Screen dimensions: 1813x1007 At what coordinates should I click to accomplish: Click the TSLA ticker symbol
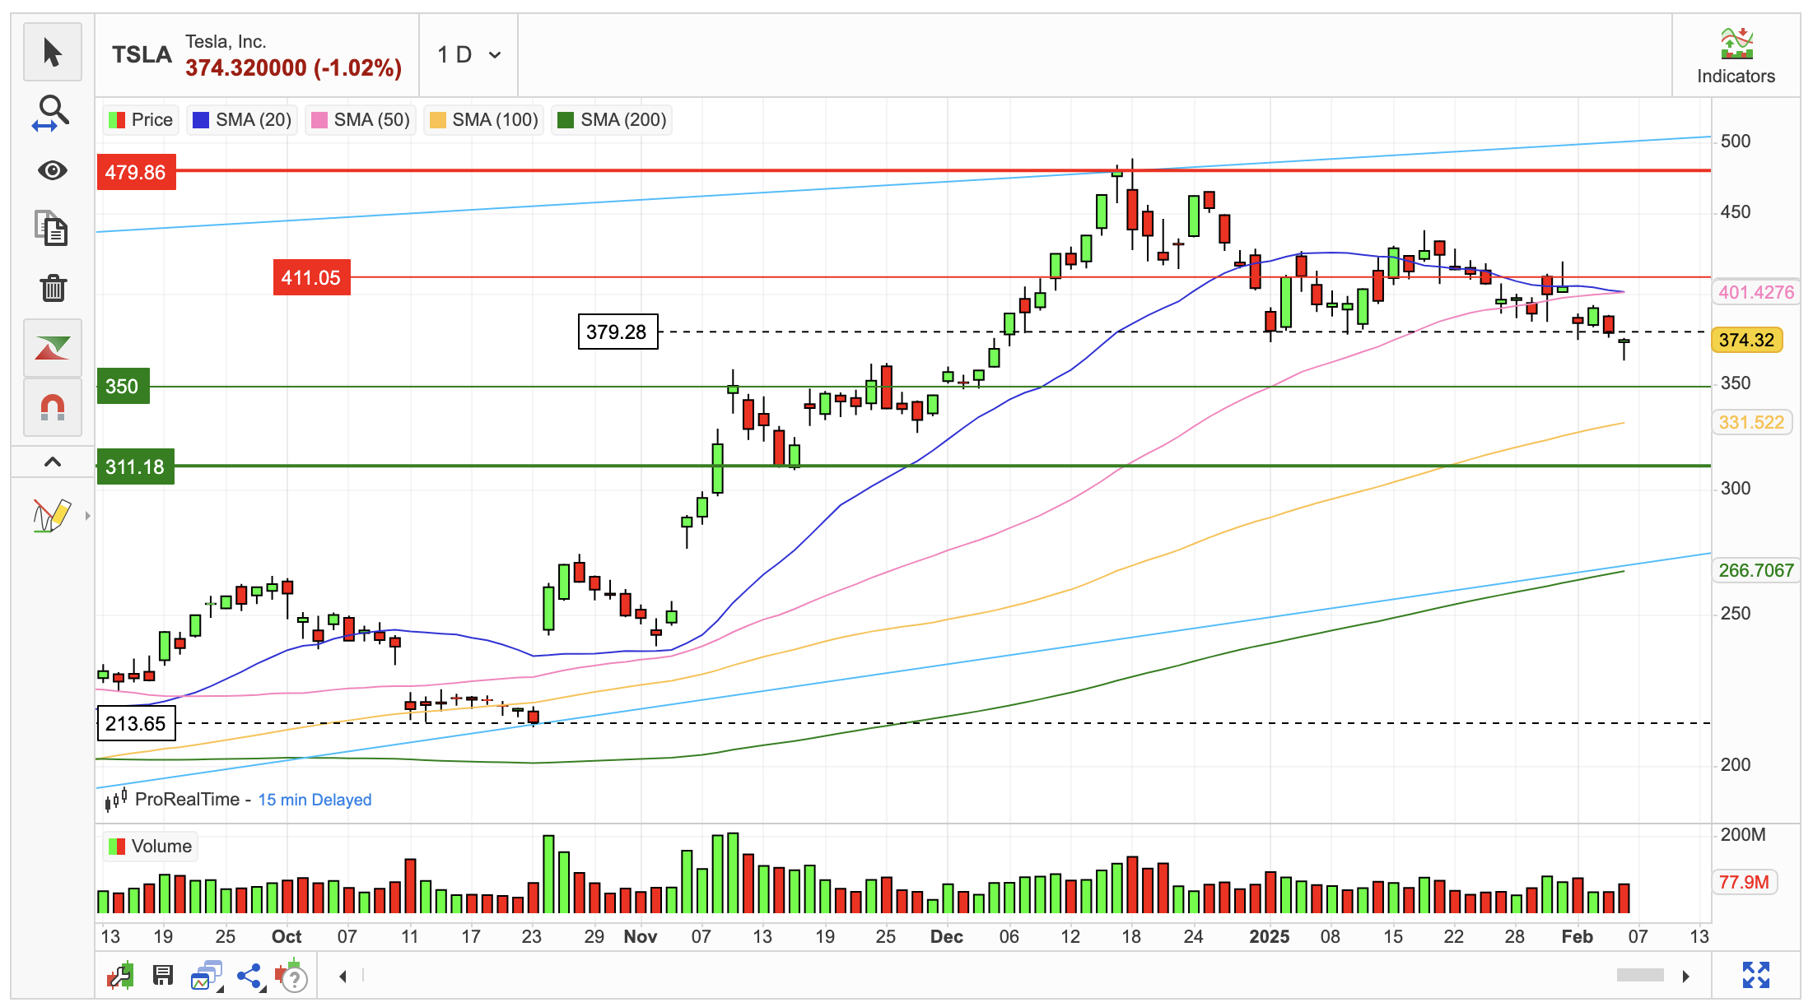pos(142,55)
